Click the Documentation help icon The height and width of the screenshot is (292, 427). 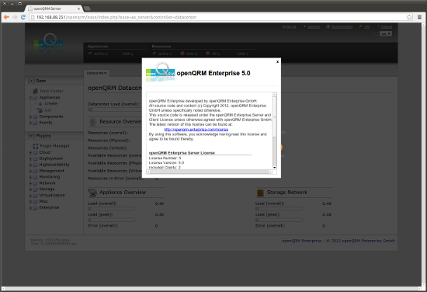(328, 26)
